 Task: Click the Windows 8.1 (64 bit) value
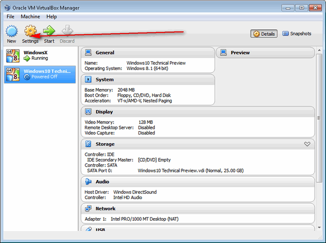click(x=147, y=68)
